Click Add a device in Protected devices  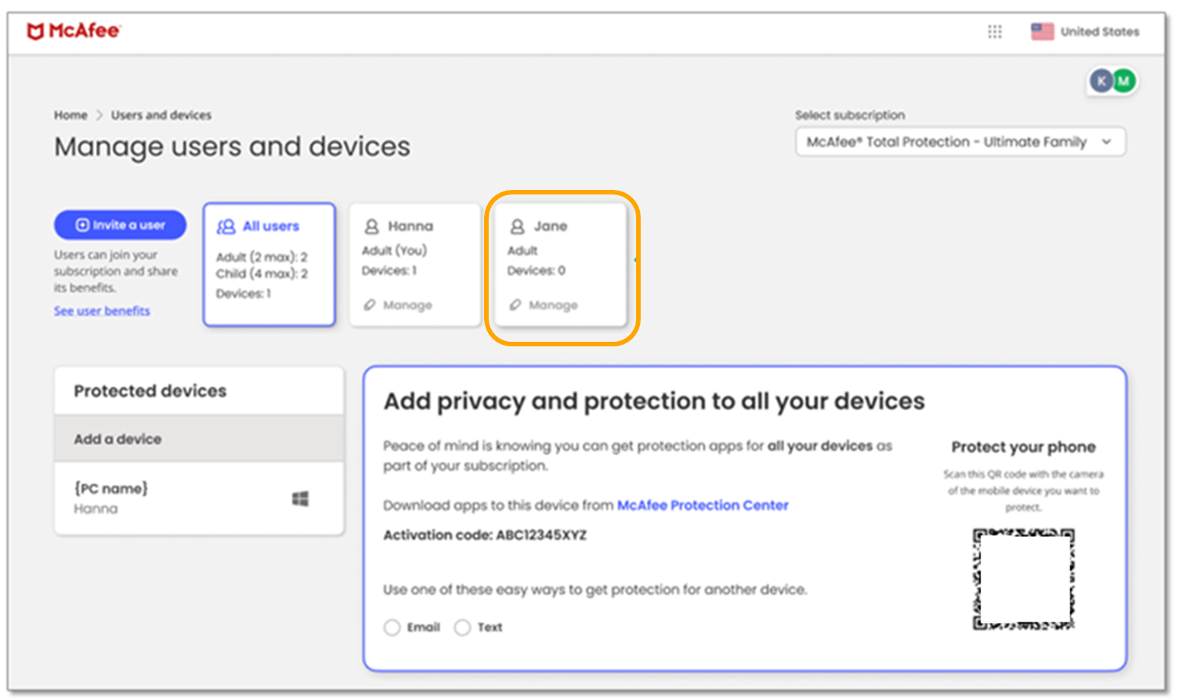pyautogui.click(x=118, y=439)
